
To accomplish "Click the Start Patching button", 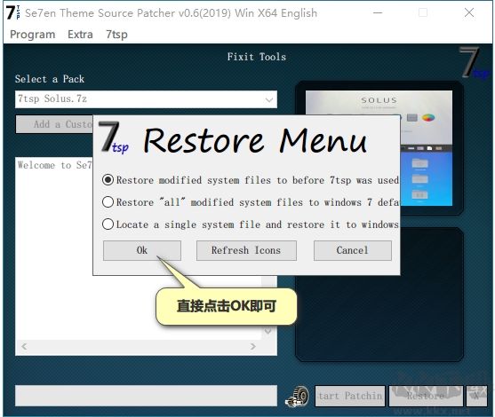I will [350, 396].
